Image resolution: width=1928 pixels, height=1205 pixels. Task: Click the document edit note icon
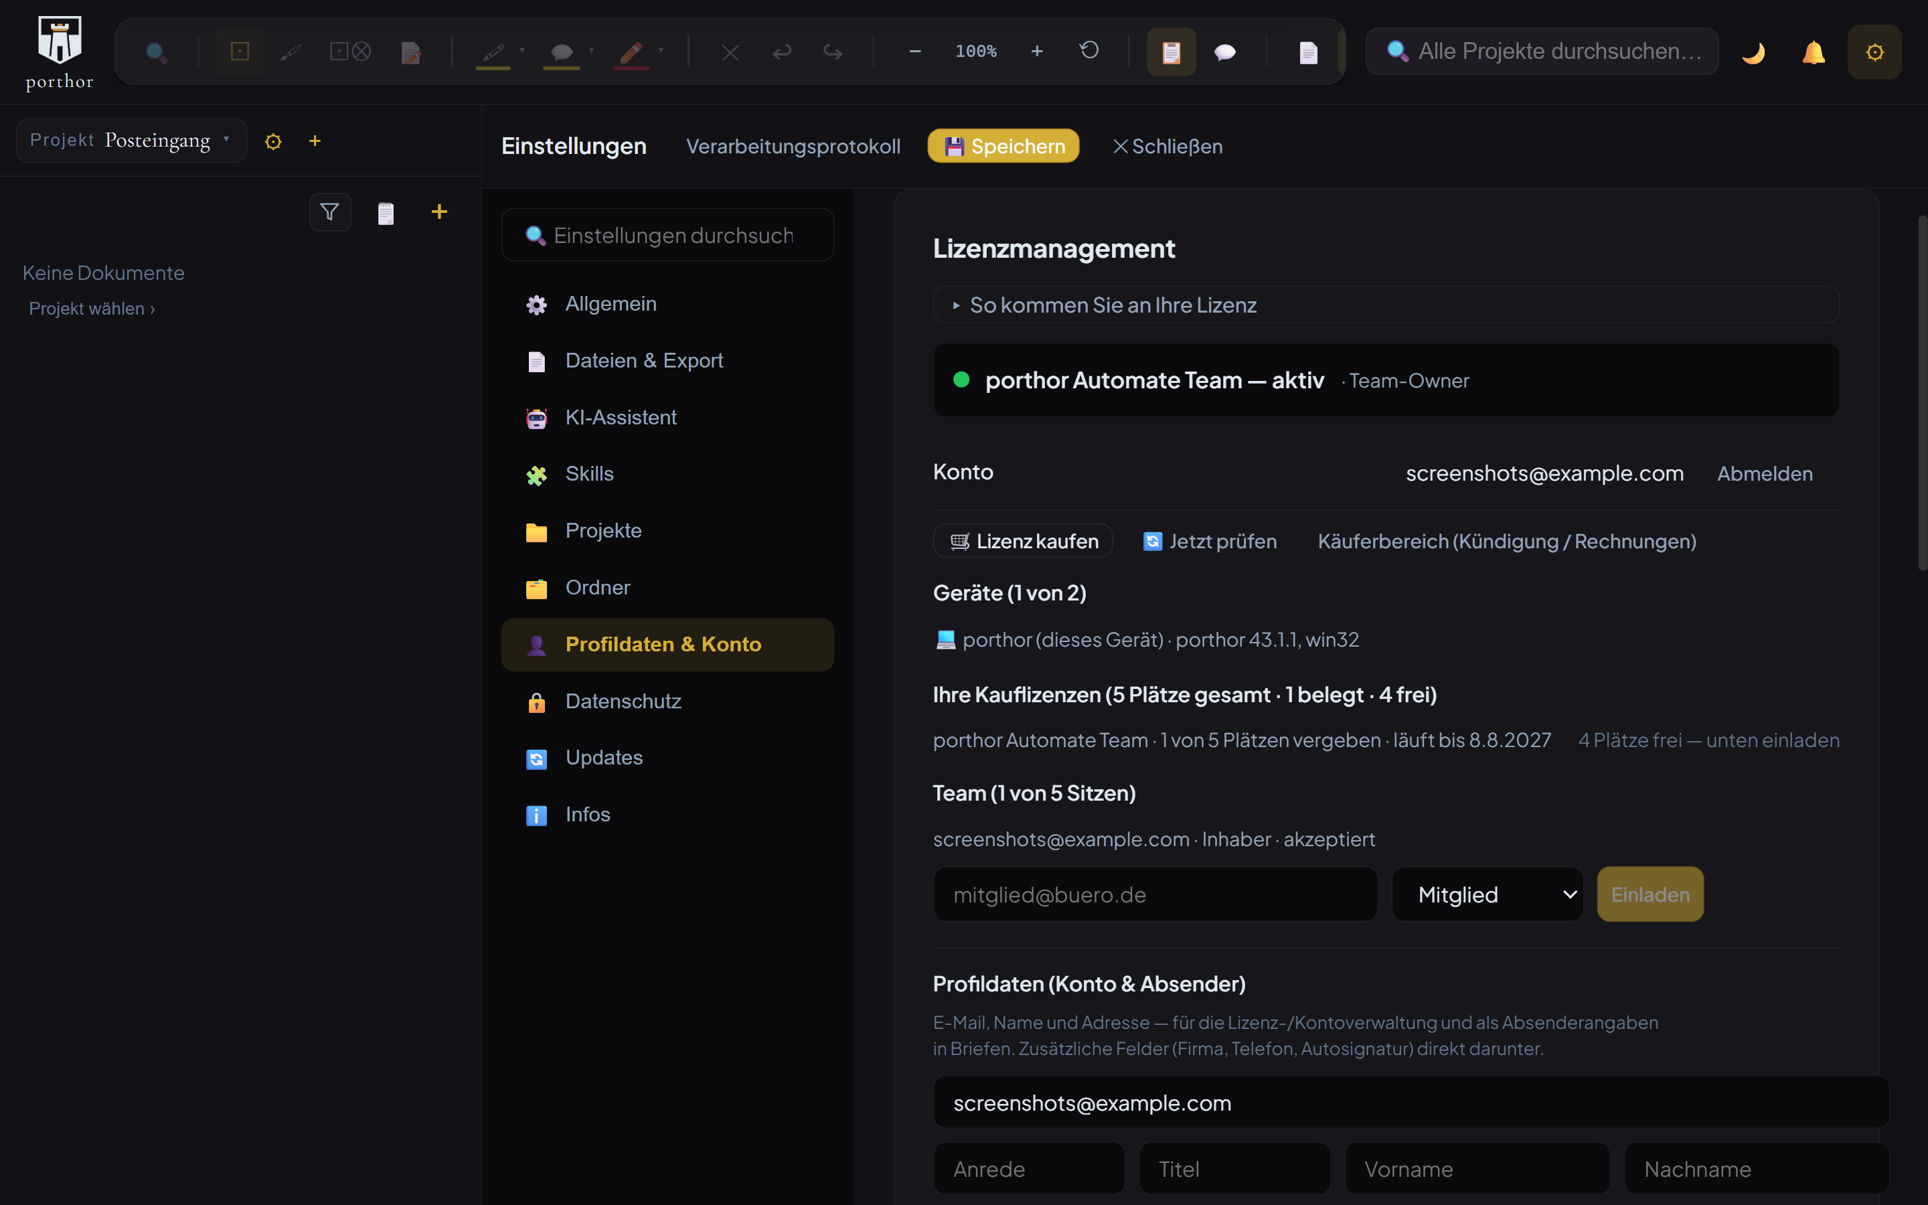pyautogui.click(x=411, y=53)
